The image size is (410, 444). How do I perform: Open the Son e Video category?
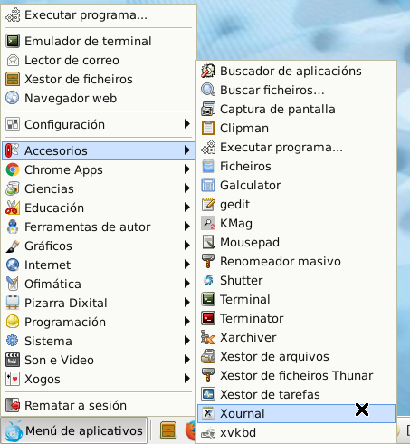pyautogui.click(x=99, y=360)
